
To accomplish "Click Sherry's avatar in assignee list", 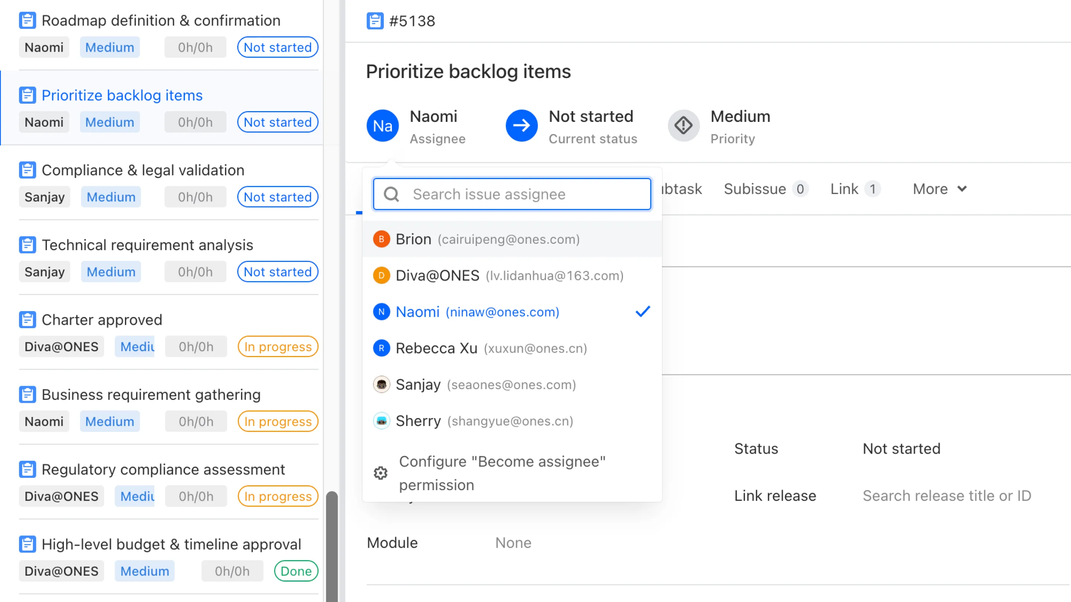I will [x=381, y=421].
